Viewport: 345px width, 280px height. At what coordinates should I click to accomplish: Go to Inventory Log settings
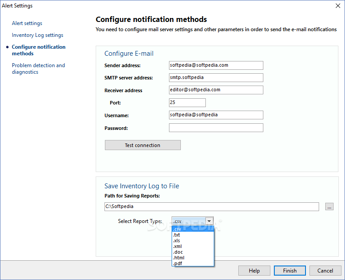[37, 35]
